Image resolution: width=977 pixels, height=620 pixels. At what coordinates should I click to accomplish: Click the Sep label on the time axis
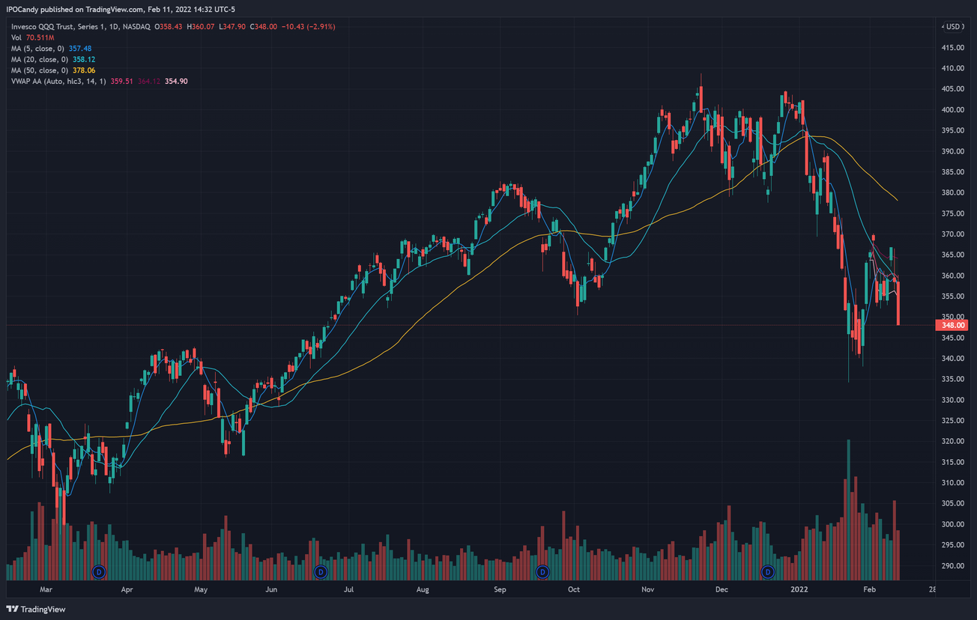tap(500, 590)
